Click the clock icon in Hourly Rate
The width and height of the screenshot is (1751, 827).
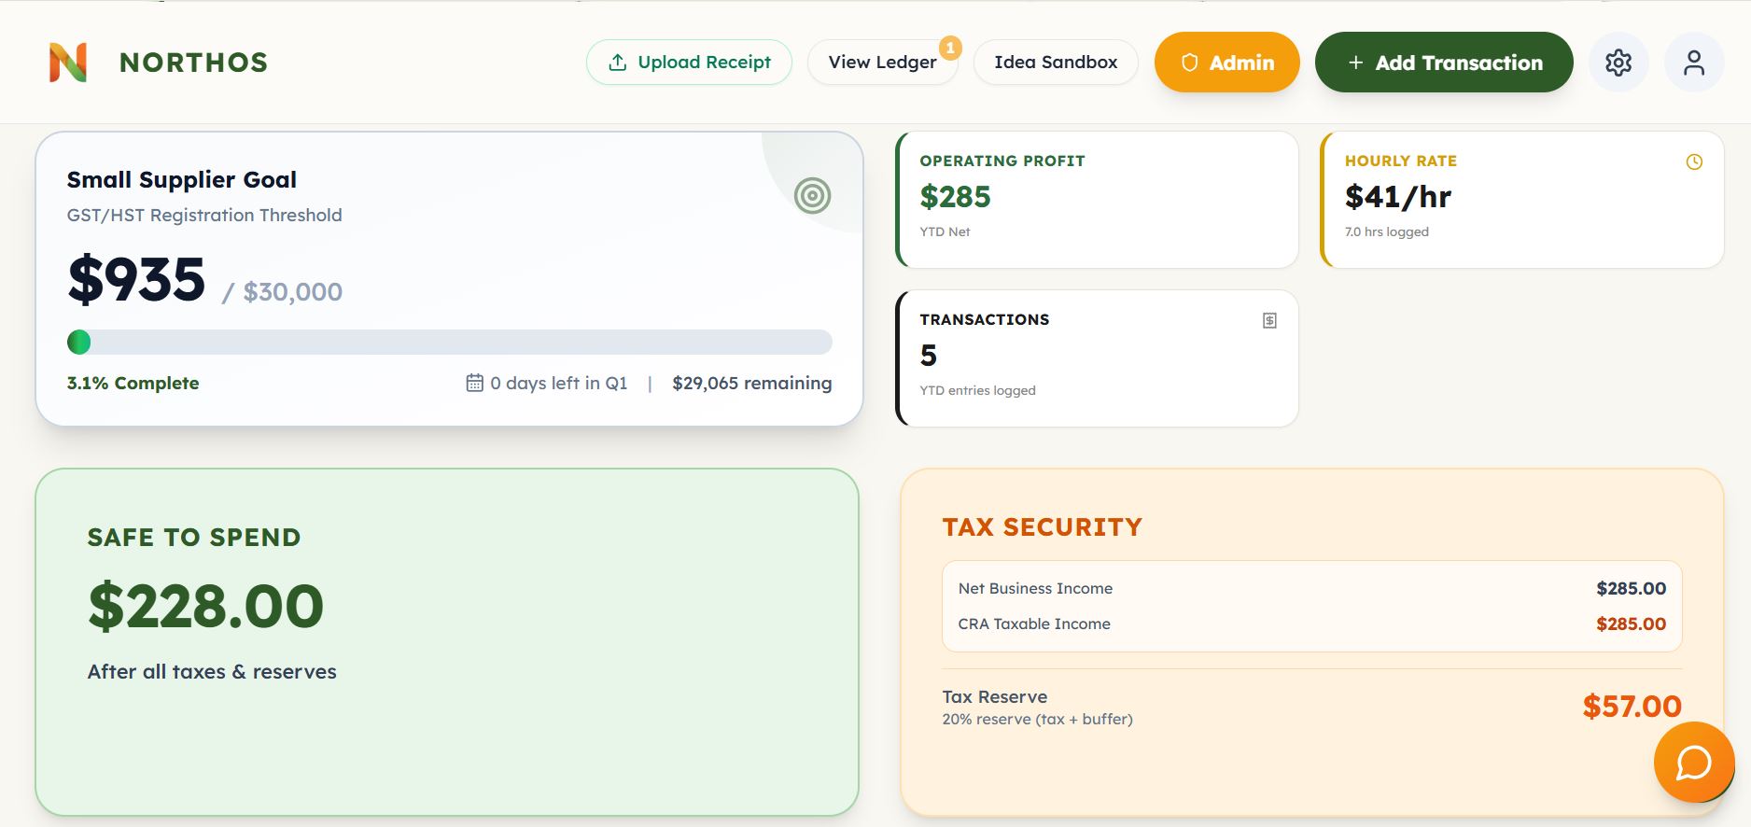point(1694,162)
